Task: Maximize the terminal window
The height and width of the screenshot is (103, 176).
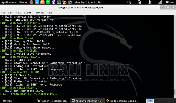Action: (168, 7)
